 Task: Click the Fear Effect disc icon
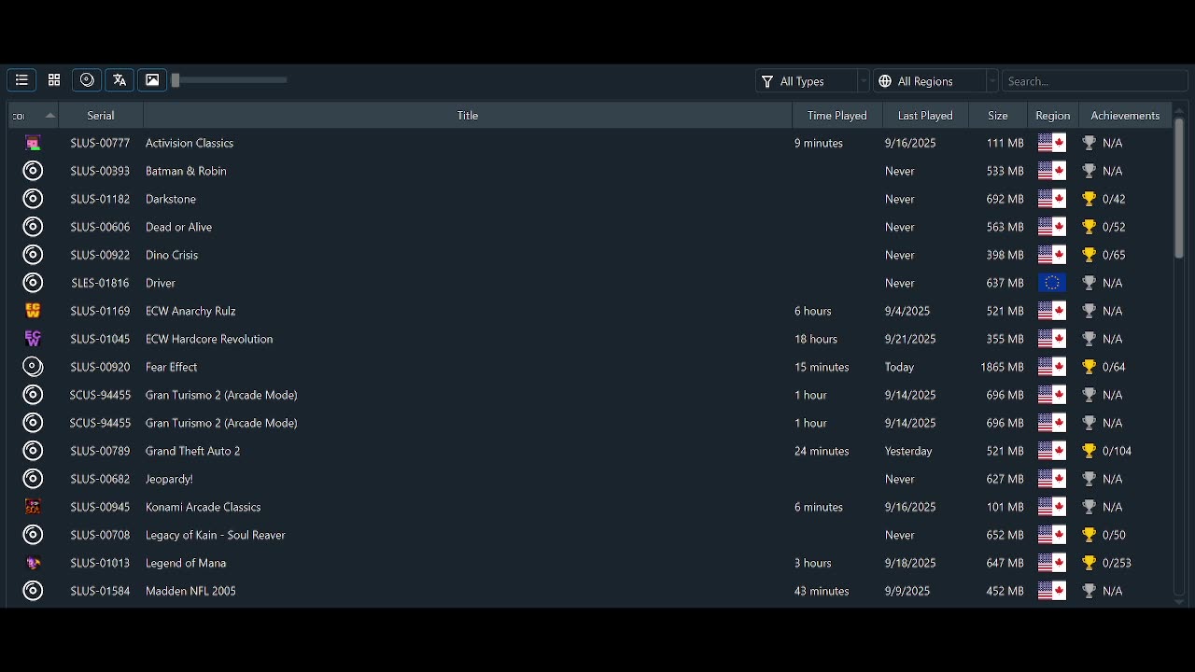coord(33,367)
